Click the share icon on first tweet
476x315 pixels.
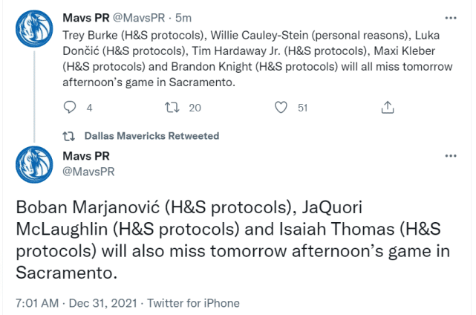[387, 108]
